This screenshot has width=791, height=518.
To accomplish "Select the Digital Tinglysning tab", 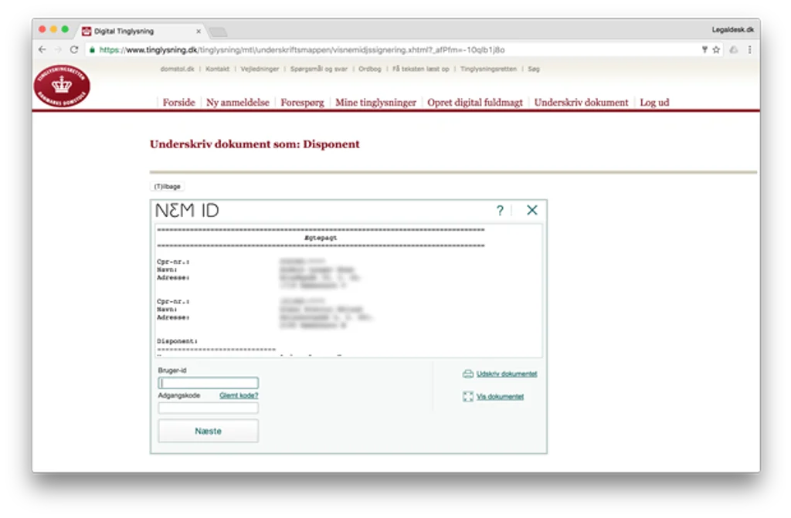I will (x=142, y=32).
